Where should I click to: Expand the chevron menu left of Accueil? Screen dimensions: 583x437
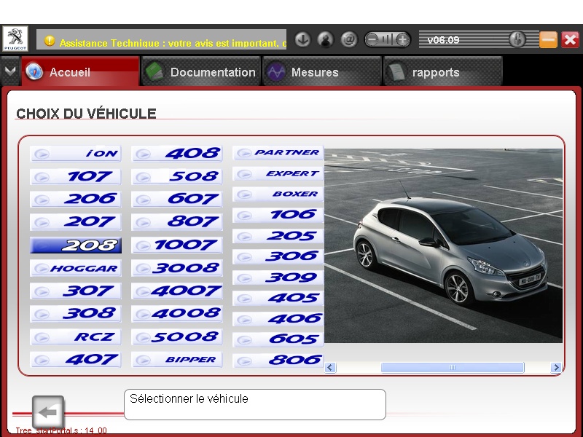[x=10, y=71]
